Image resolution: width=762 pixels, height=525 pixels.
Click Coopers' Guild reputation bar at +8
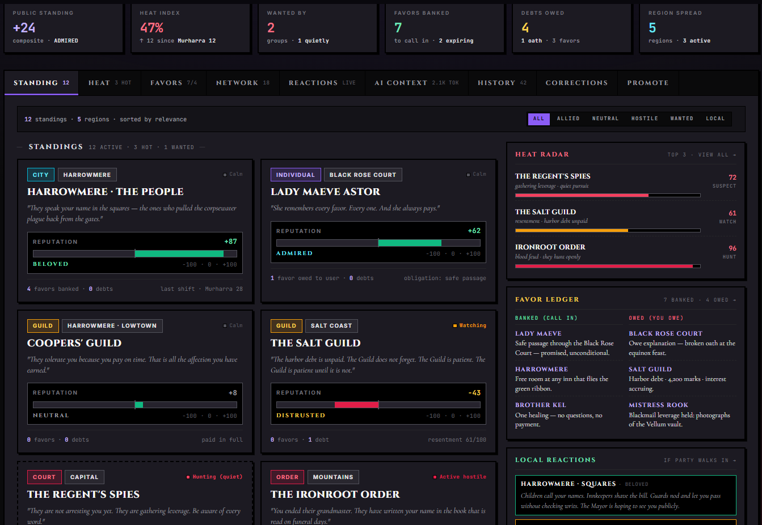tap(135, 405)
